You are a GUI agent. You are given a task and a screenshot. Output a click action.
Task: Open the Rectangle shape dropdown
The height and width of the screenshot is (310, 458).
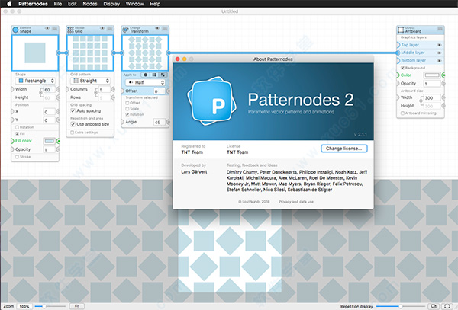click(35, 81)
